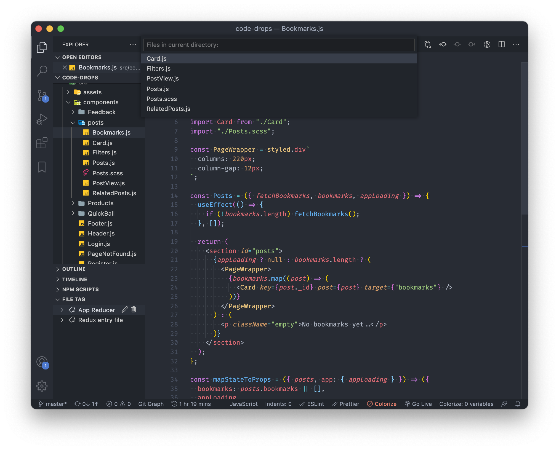Open the Search view in activity bar
The width and height of the screenshot is (559, 450).
pyautogui.click(x=42, y=71)
